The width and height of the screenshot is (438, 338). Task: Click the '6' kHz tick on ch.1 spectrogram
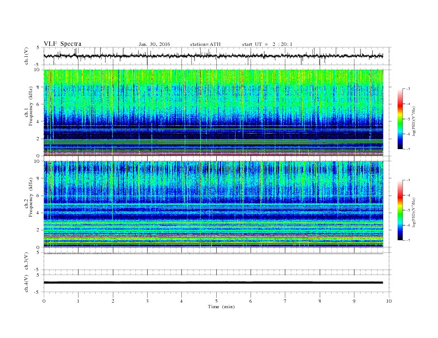[38, 104]
